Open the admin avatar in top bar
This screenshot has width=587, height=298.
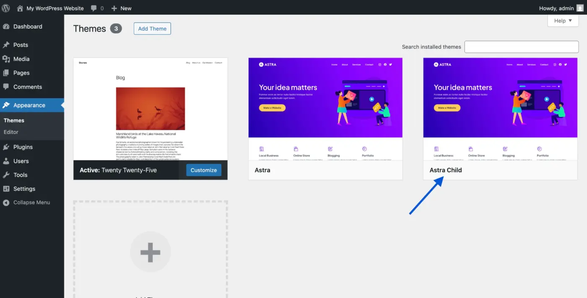(579, 8)
